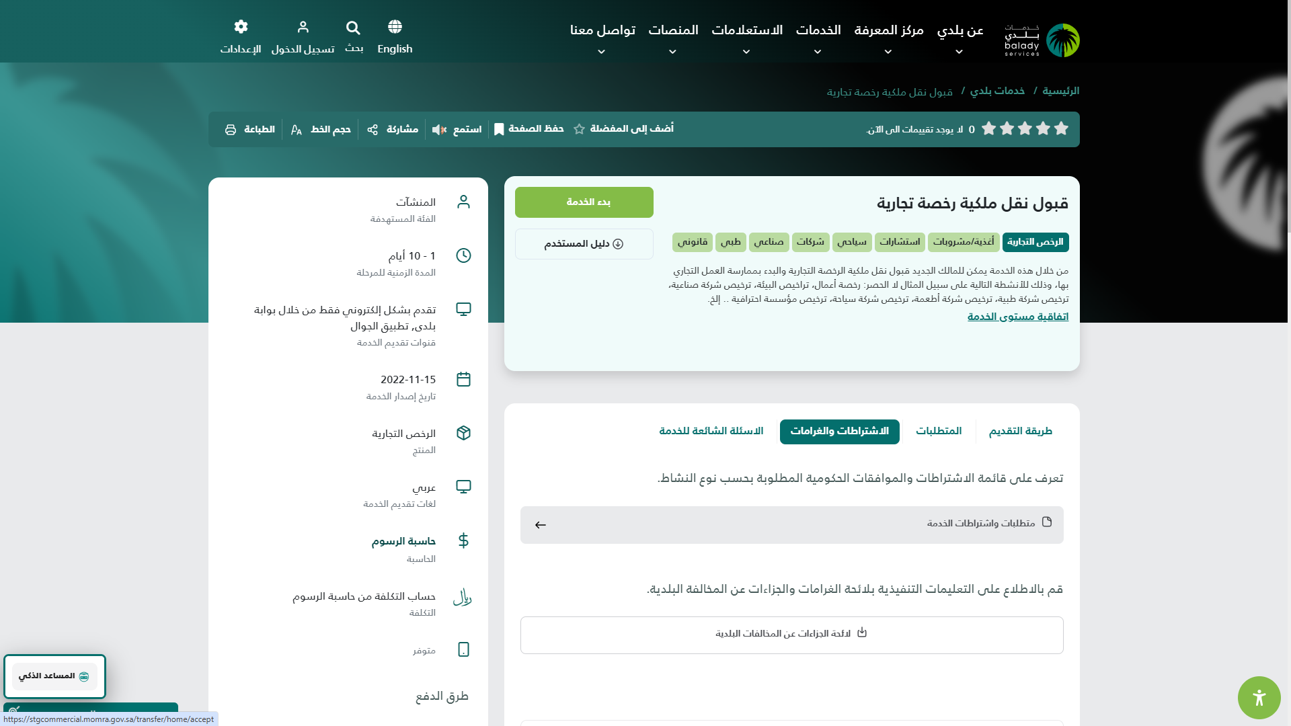Click the listen speaker icon

pos(439,130)
